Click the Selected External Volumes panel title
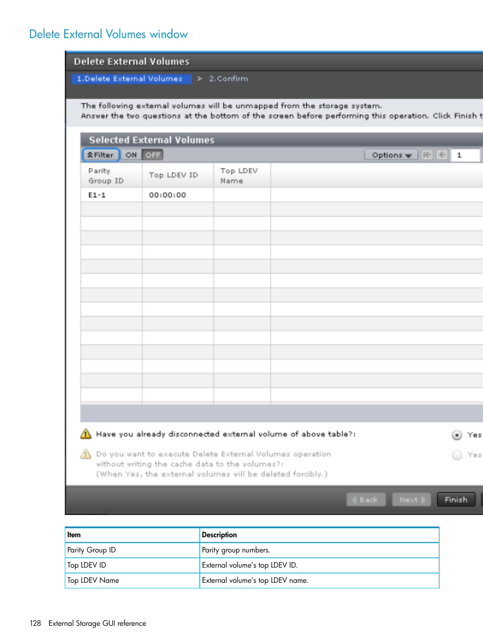483x643 pixels. click(152, 140)
